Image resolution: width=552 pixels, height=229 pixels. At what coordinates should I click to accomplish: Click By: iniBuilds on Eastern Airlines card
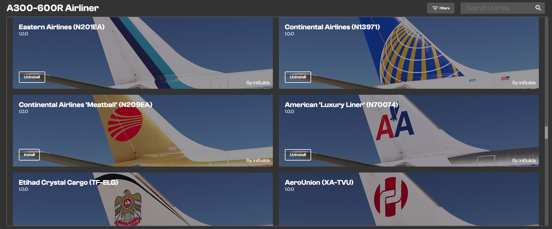tap(258, 83)
